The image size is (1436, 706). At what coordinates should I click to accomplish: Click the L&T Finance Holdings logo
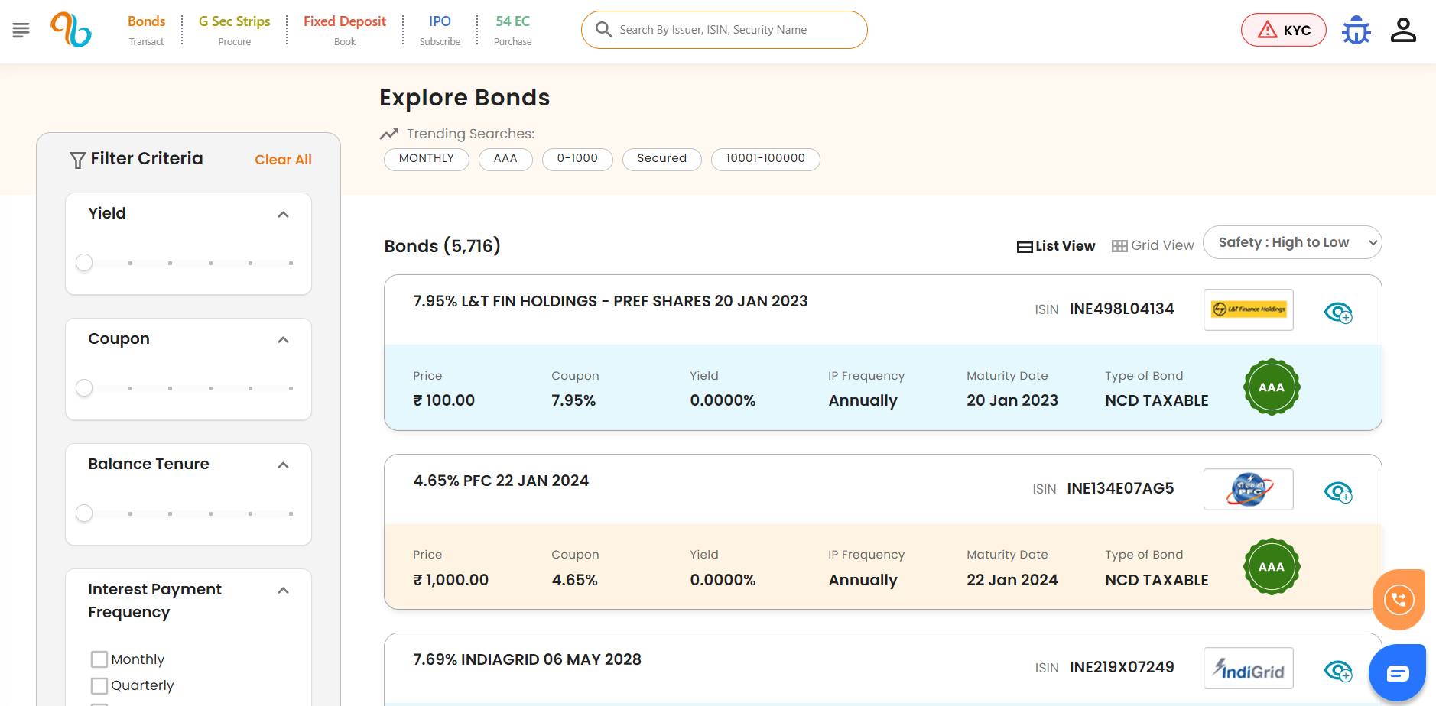[1249, 309]
